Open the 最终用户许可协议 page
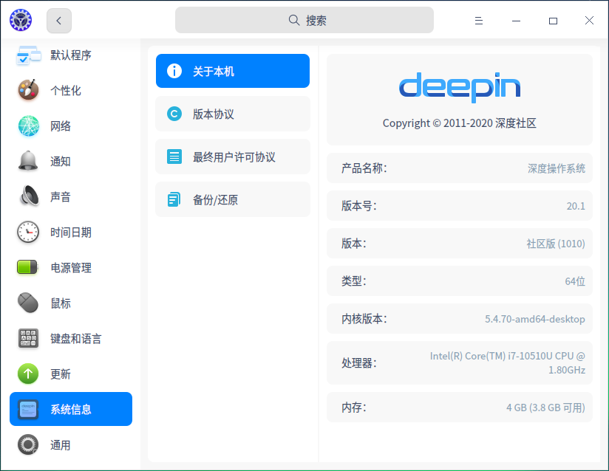Viewport: 609px width, 471px height. 233,157
